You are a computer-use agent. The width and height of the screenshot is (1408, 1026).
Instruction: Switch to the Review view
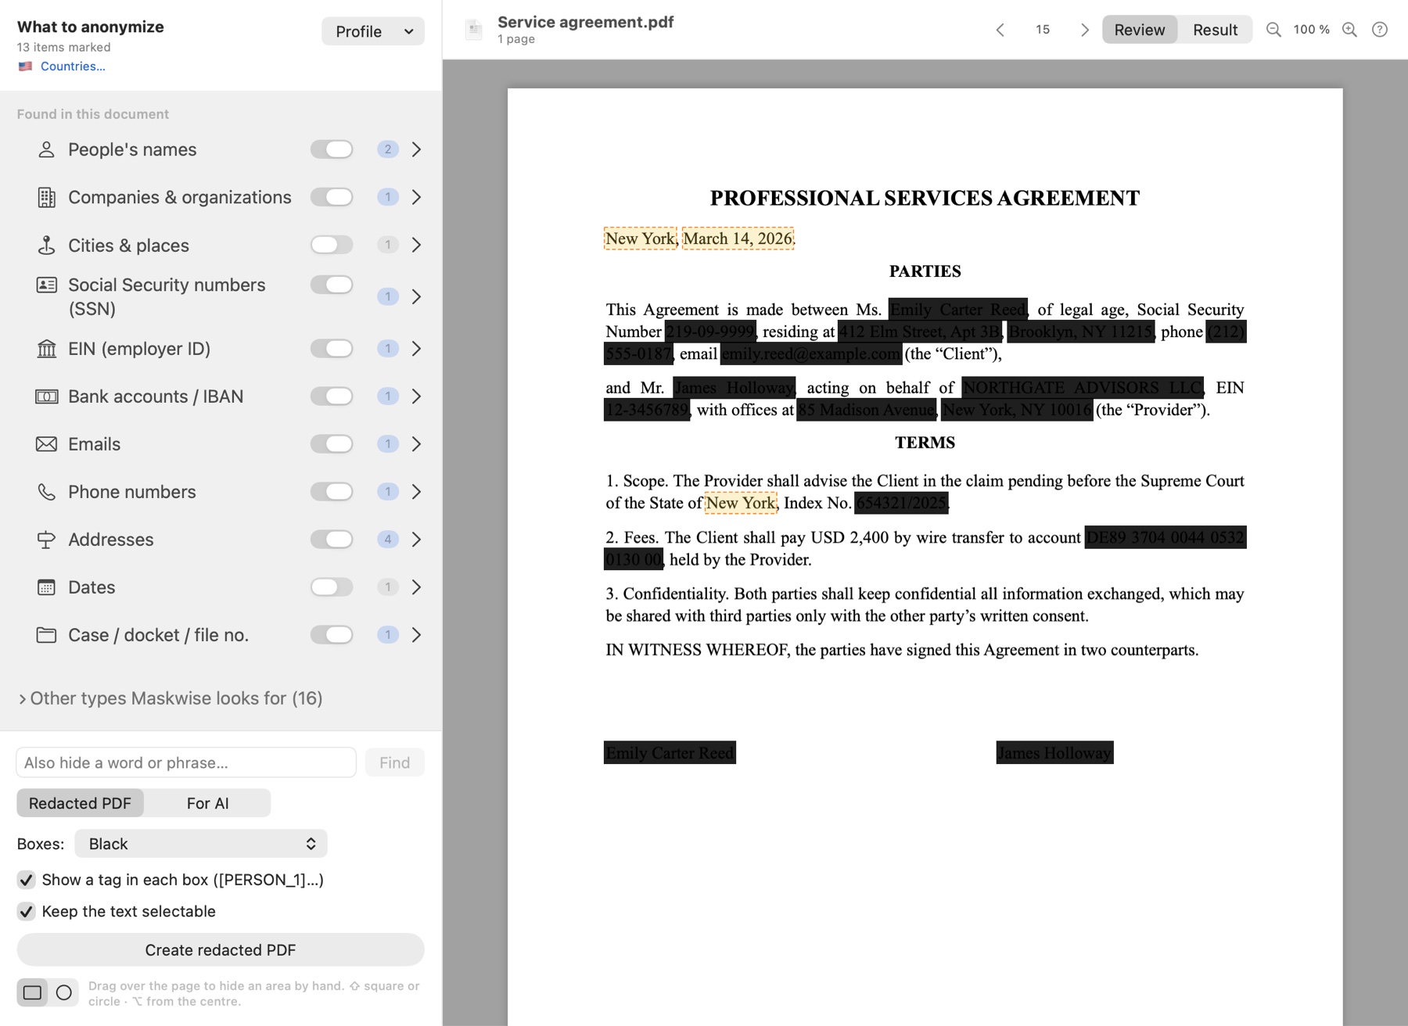point(1140,30)
